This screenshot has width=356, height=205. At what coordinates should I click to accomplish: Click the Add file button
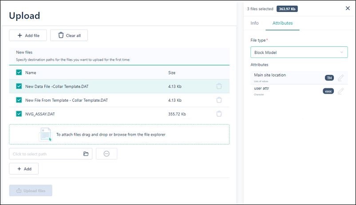tap(28, 35)
